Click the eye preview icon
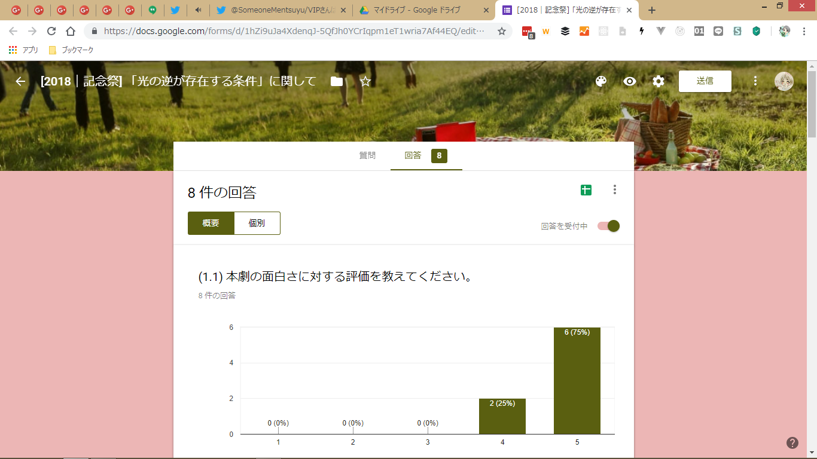Viewport: 817px width, 459px height. tap(629, 81)
